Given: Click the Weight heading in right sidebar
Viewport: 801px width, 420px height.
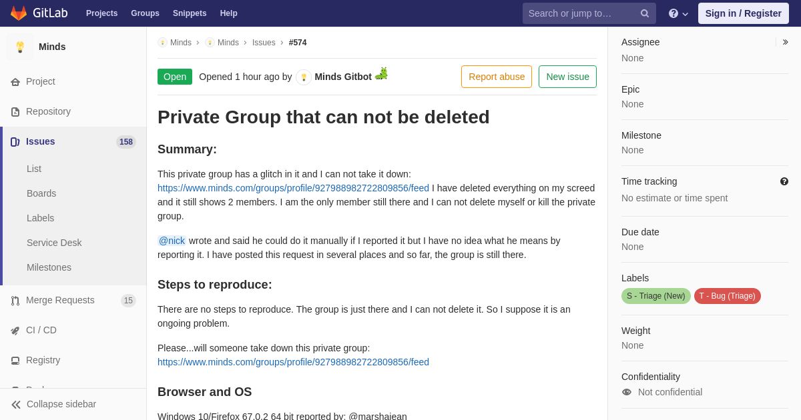Looking at the screenshot, I should [x=635, y=331].
